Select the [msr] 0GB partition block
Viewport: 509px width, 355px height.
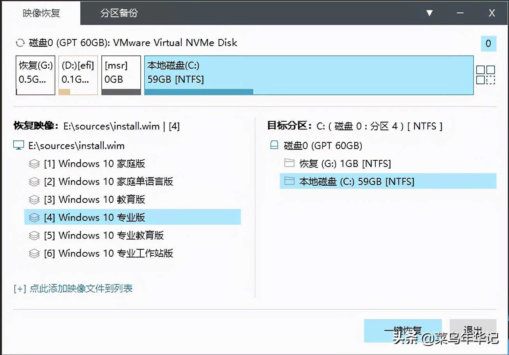click(121, 75)
